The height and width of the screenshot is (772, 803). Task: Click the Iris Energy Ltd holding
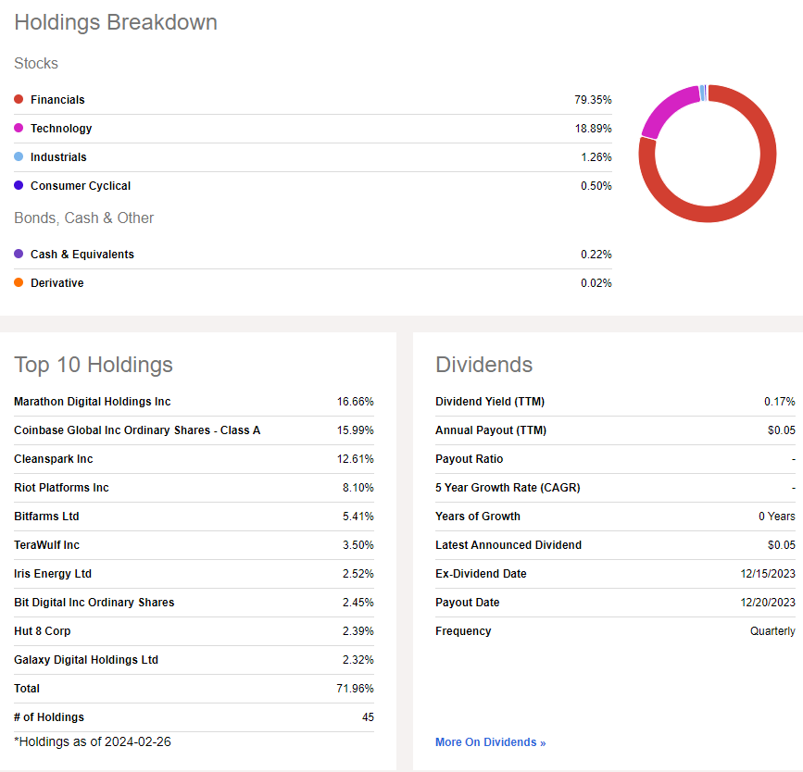tap(53, 573)
